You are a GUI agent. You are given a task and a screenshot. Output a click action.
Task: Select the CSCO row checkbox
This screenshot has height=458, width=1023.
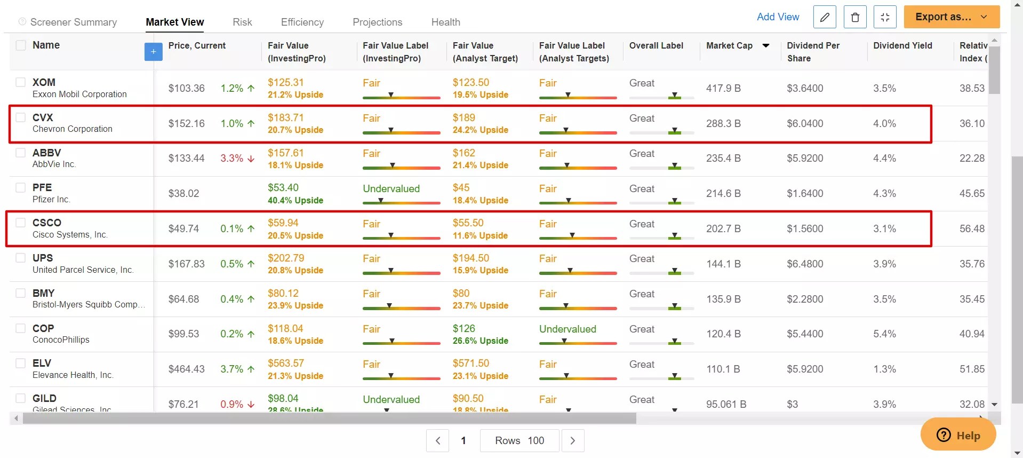point(21,223)
